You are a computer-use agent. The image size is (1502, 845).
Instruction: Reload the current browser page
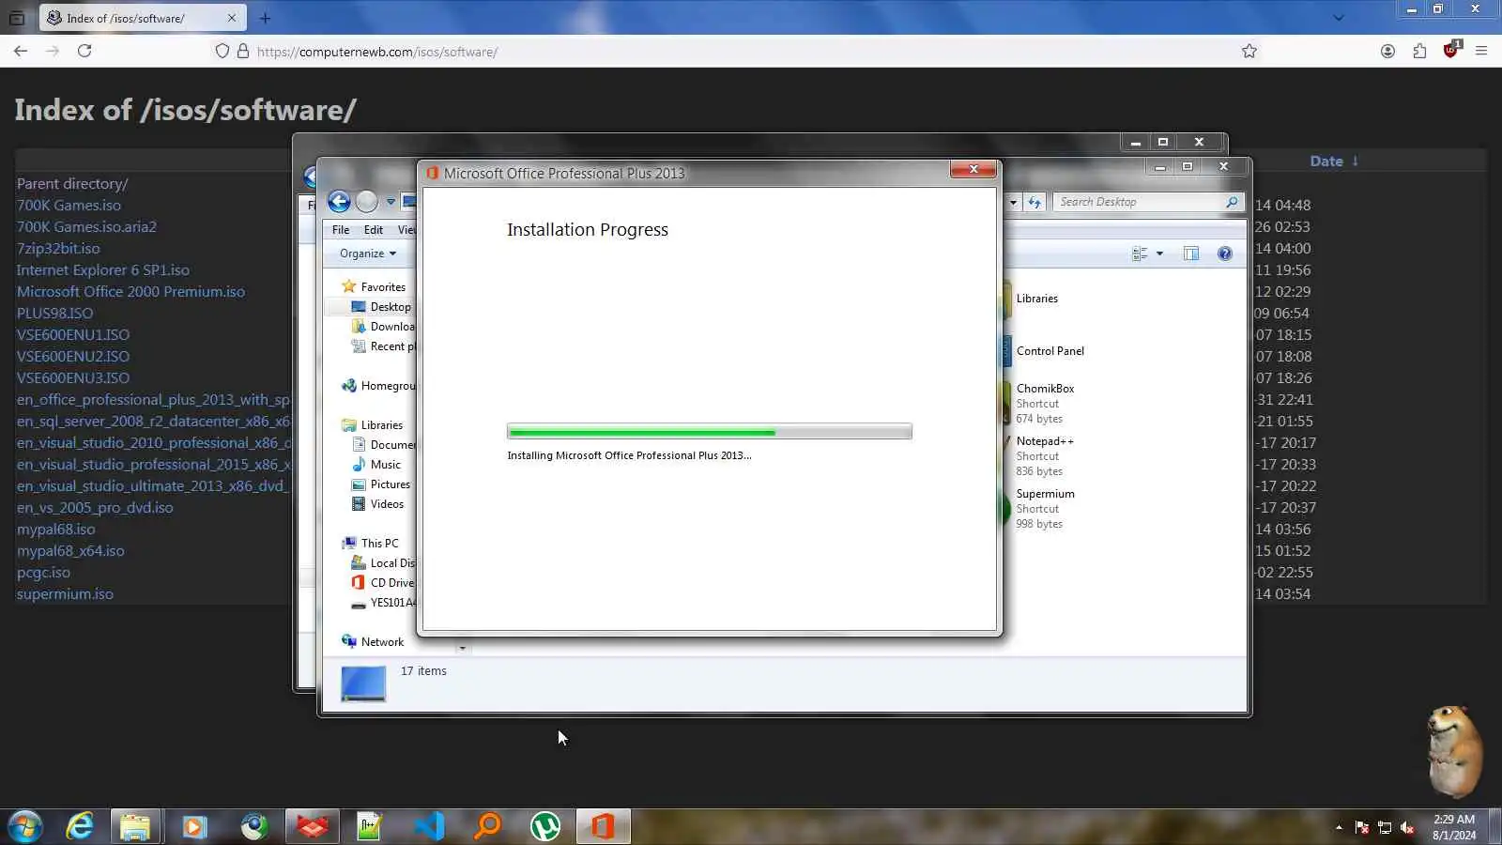84,51
